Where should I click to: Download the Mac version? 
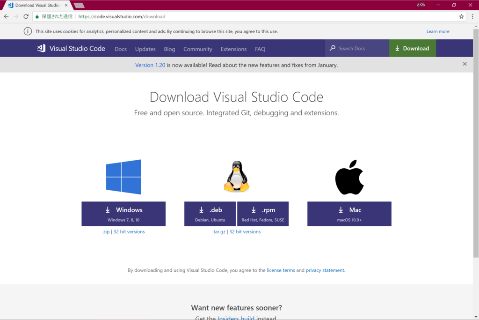[349, 214]
